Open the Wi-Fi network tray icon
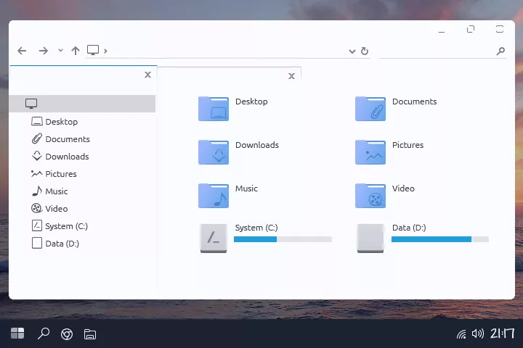The width and height of the screenshot is (523, 348). point(461,334)
